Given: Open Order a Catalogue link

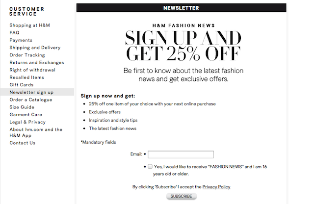Looking at the screenshot, I should [x=31, y=100].
